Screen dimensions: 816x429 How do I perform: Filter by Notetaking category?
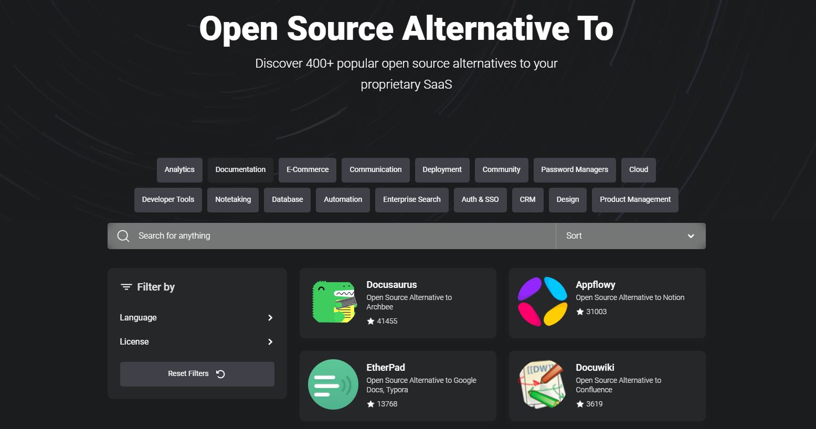(x=233, y=200)
